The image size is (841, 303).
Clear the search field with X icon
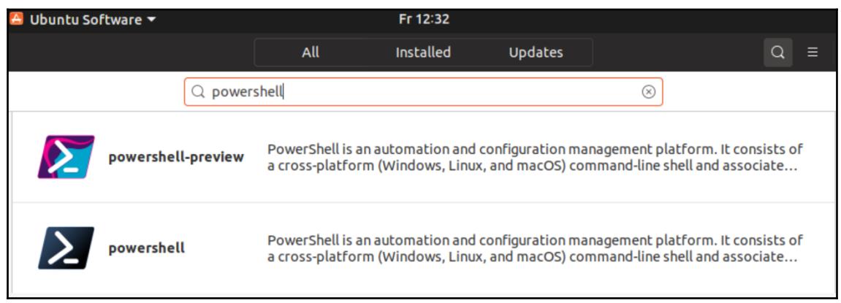tap(648, 92)
